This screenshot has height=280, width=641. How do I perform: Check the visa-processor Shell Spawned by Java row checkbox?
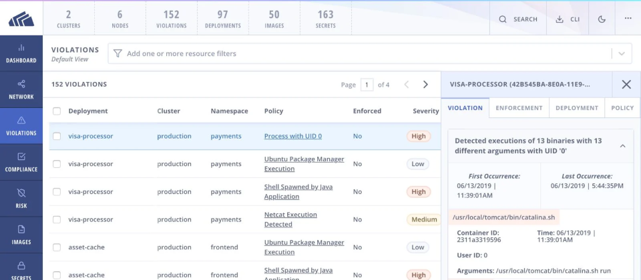pyautogui.click(x=57, y=192)
